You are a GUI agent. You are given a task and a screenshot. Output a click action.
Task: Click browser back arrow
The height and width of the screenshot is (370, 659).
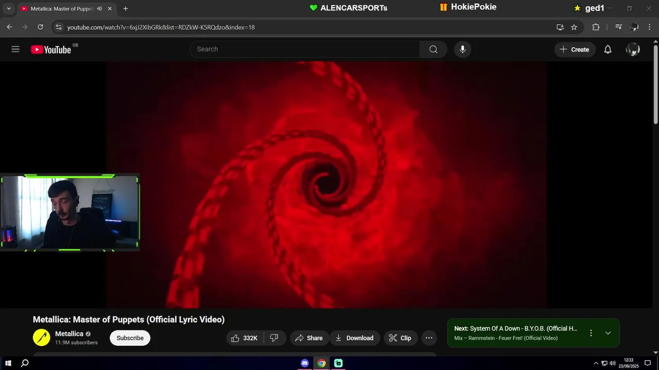[x=9, y=27]
